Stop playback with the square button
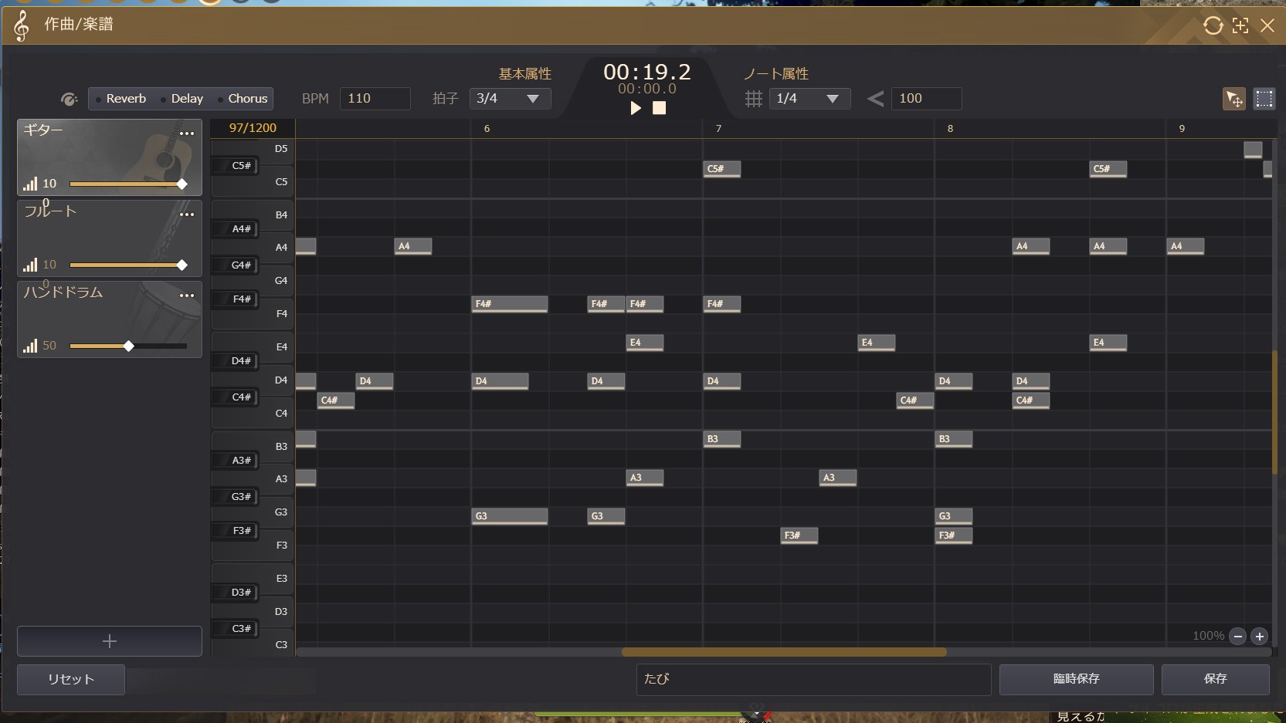This screenshot has height=723, width=1286. coord(659,108)
